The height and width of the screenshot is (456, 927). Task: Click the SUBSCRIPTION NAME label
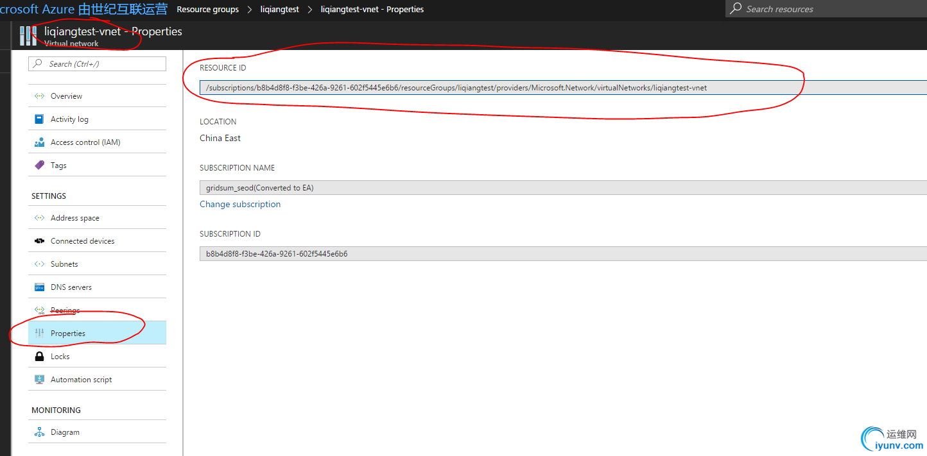coord(237,168)
